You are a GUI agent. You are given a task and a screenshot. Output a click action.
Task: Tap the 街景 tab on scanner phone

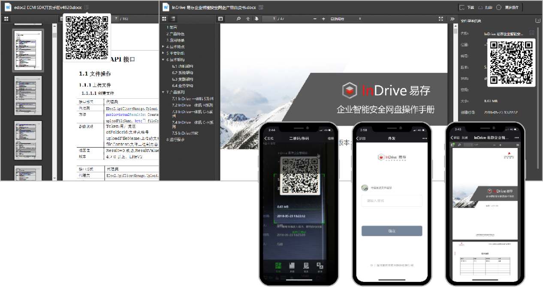click(x=306, y=267)
